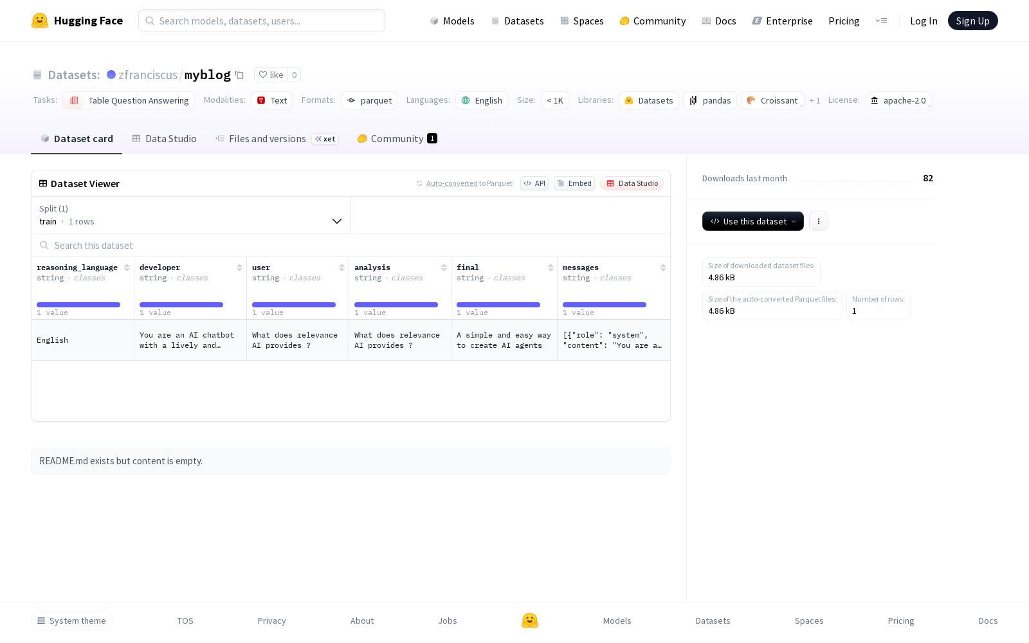The width and height of the screenshot is (1029, 643).
Task: Open the Use this dataset dropdown
Action: click(753, 221)
